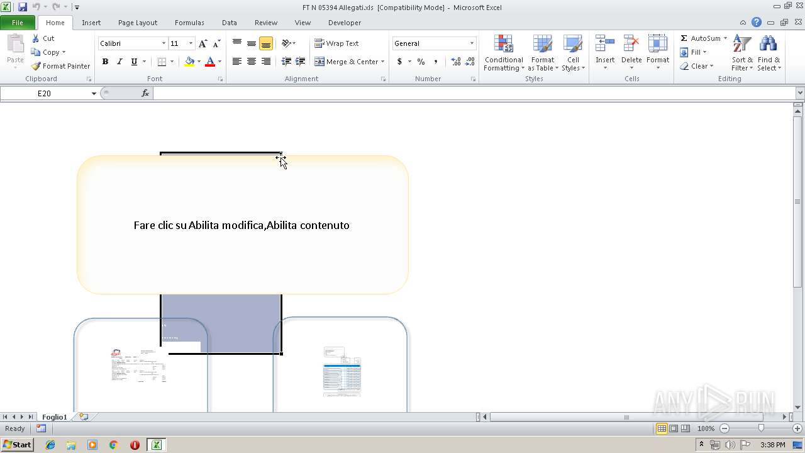The width and height of the screenshot is (805, 453).
Task: Open the Number Format General dropdown
Action: (x=472, y=43)
